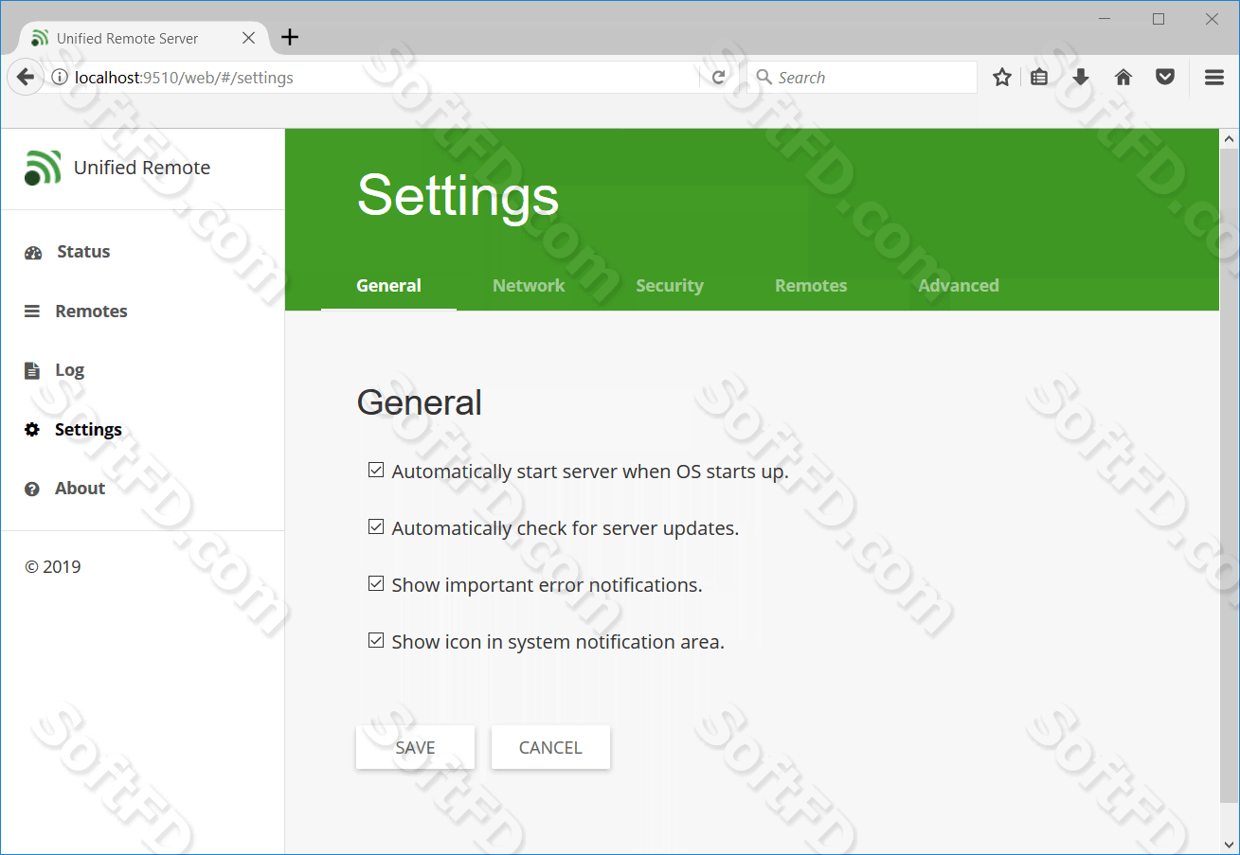1240x855 pixels.
Task: Toggle Show important error notifications
Action: (376, 583)
